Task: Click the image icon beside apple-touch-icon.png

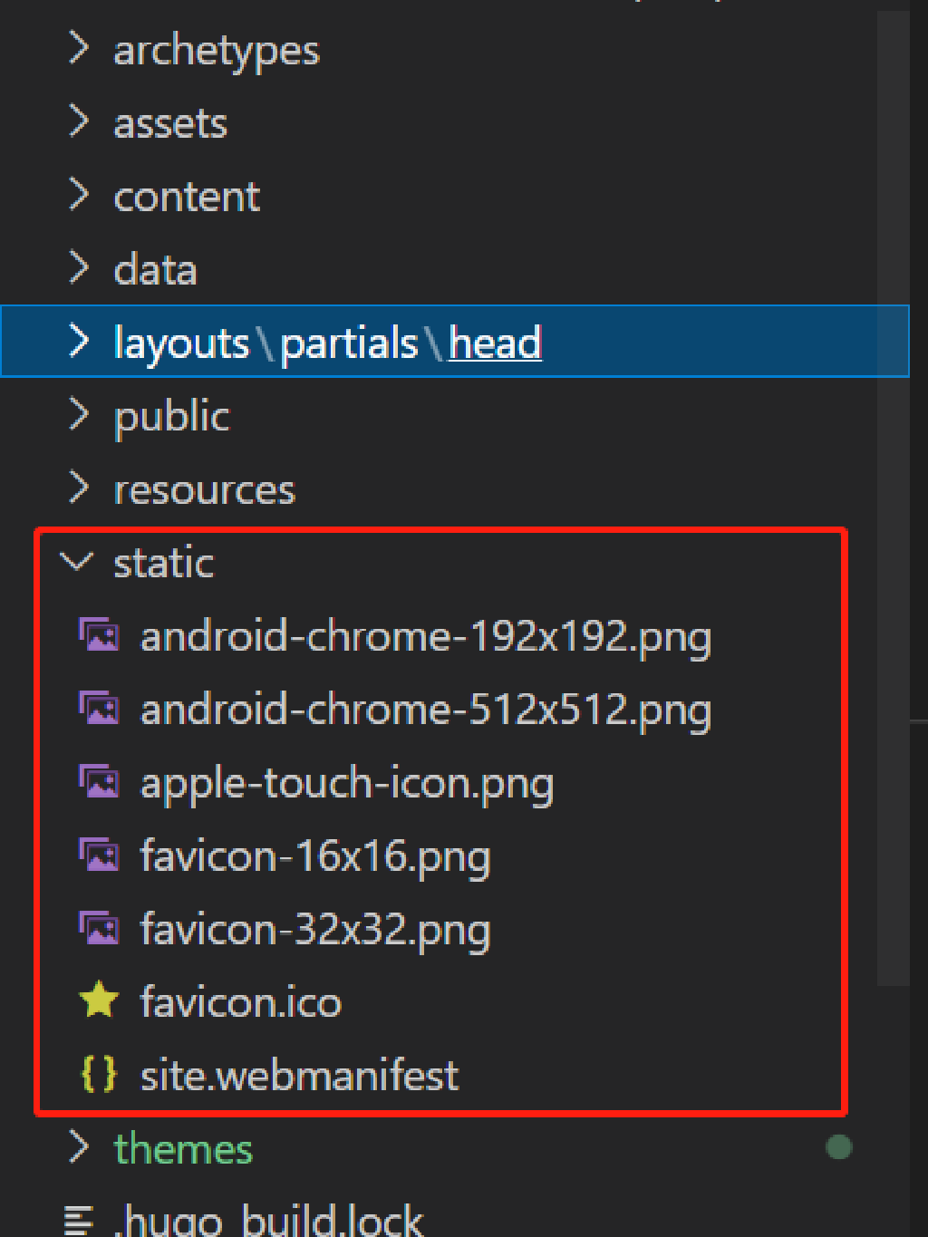Action: coord(99,782)
